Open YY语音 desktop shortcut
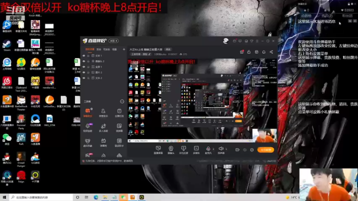 [x=35, y=83]
